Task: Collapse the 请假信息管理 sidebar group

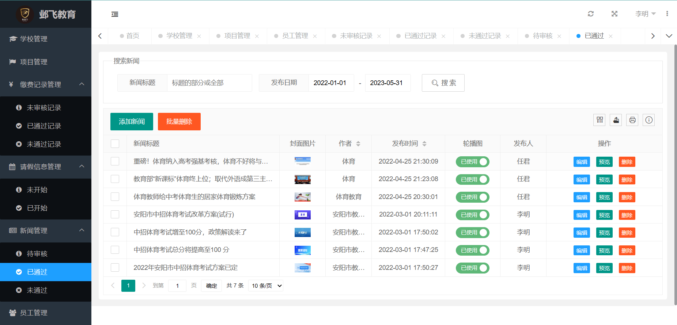Action: coord(46,167)
